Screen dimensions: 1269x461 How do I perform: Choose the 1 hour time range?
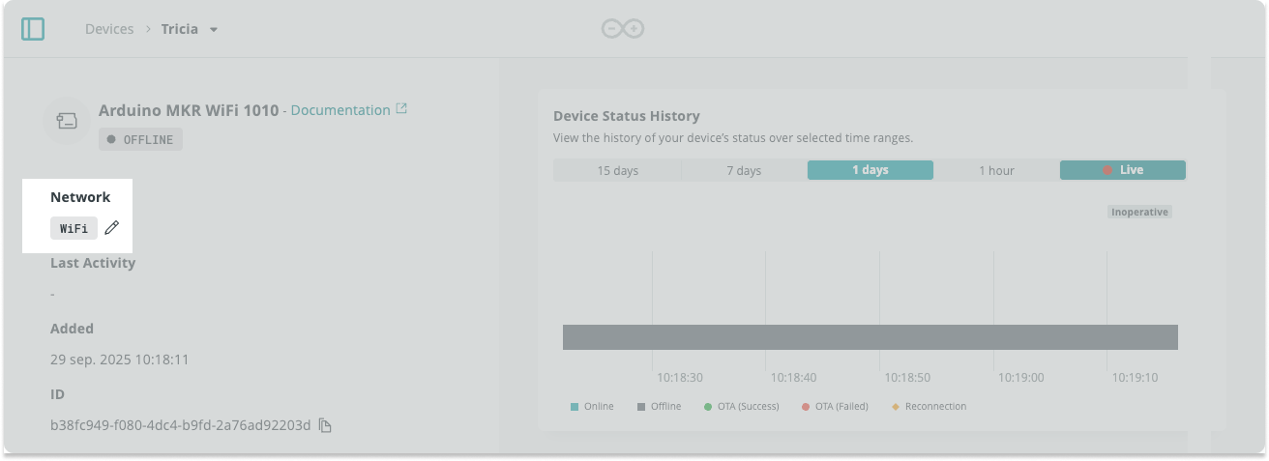[x=996, y=170]
